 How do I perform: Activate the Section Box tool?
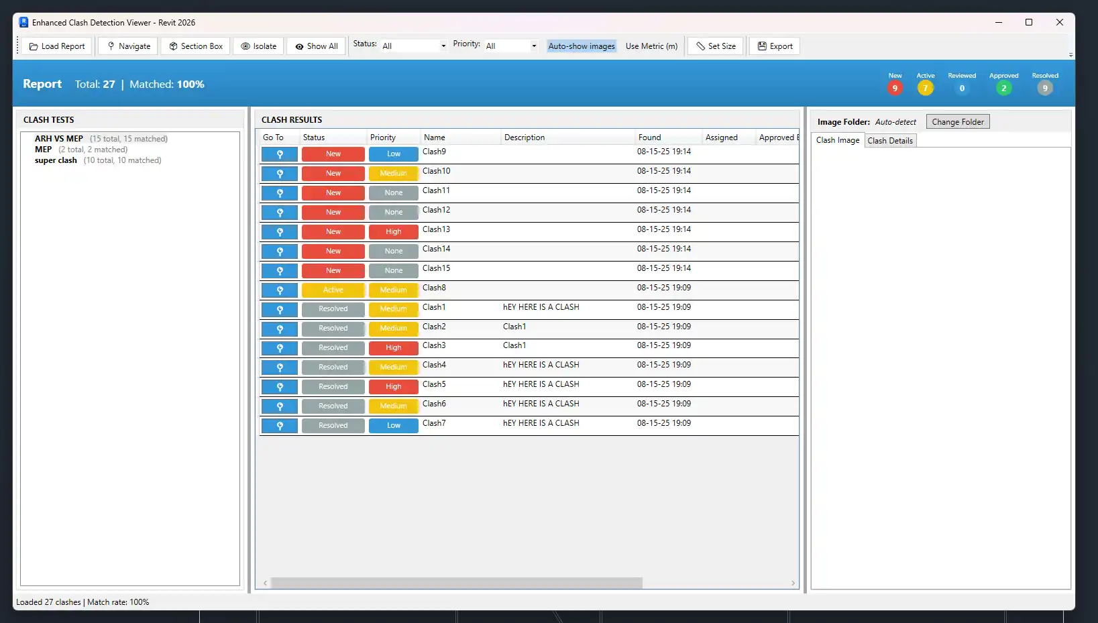click(x=195, y=46)
